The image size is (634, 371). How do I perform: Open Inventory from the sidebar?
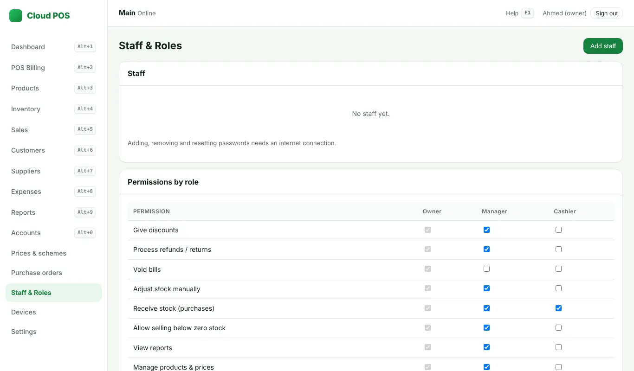(x=53, y=109)
